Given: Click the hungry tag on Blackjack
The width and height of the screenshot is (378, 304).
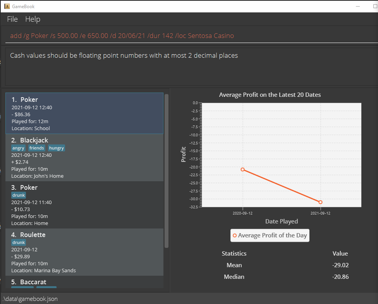Looking at the screenshot, I should pos(57,148).
